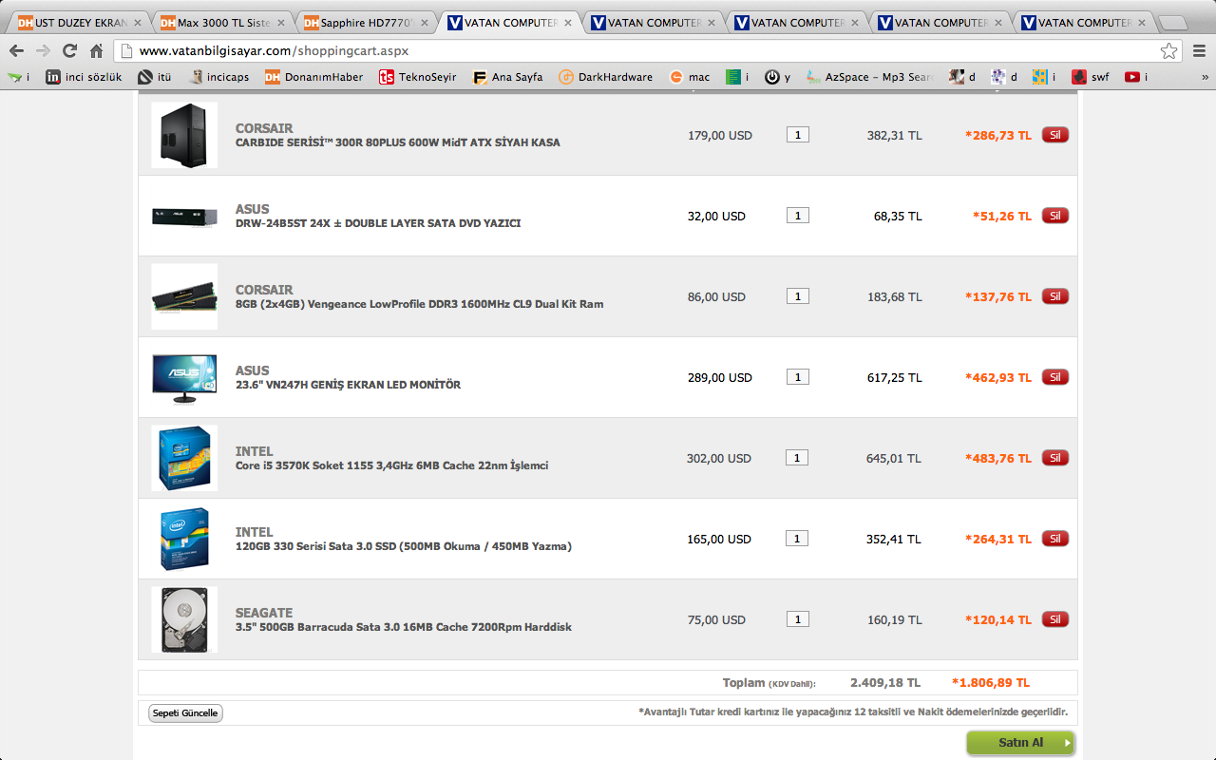Go back to the previous page
This screenshot has height=760, width=1216.
pyautogui.click(x=16, y=51)
